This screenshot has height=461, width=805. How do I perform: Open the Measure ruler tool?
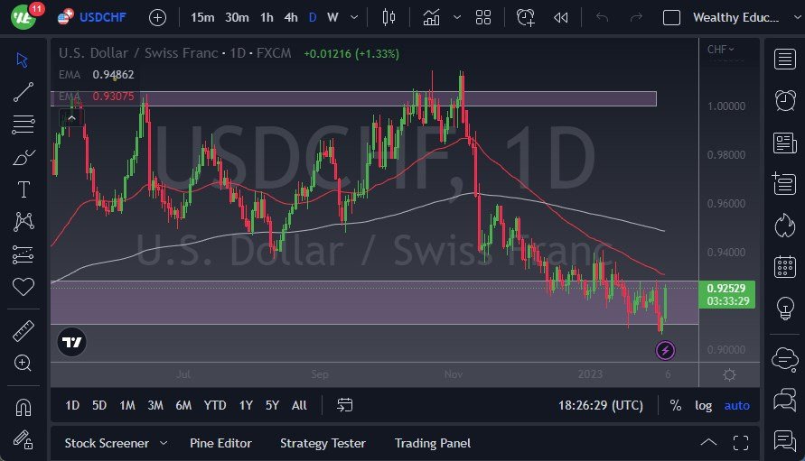(x=23, y=331)
